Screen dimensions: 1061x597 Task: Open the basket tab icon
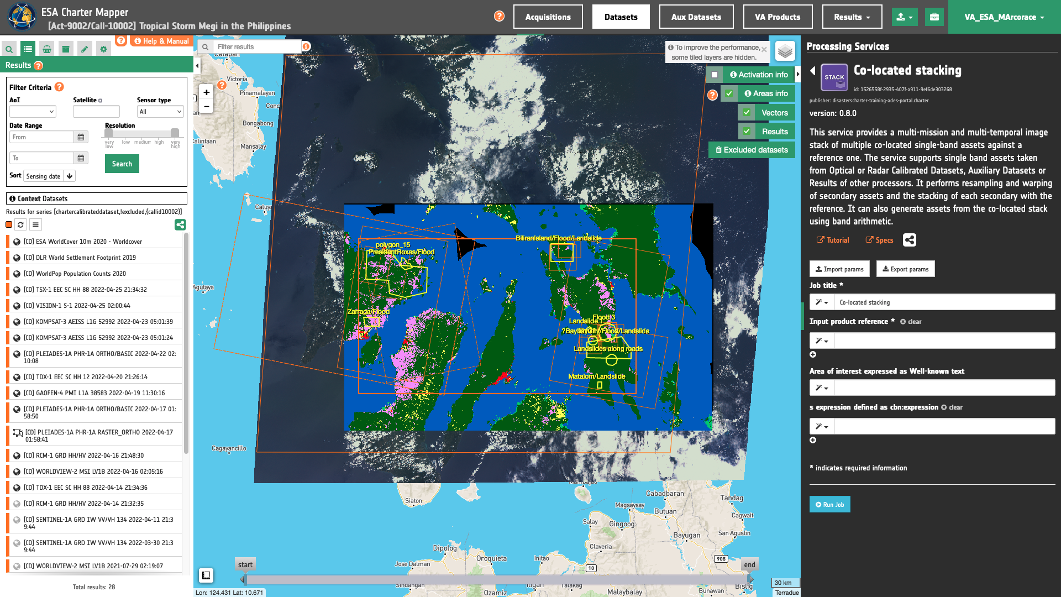(47, 49)
